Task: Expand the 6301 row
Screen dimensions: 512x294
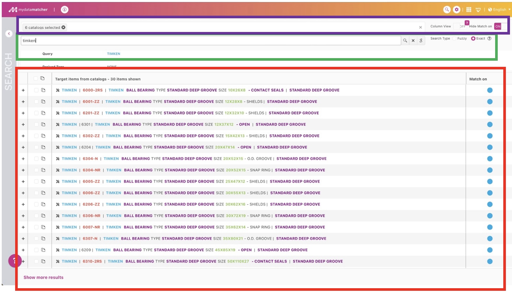Action: (23, 125)
